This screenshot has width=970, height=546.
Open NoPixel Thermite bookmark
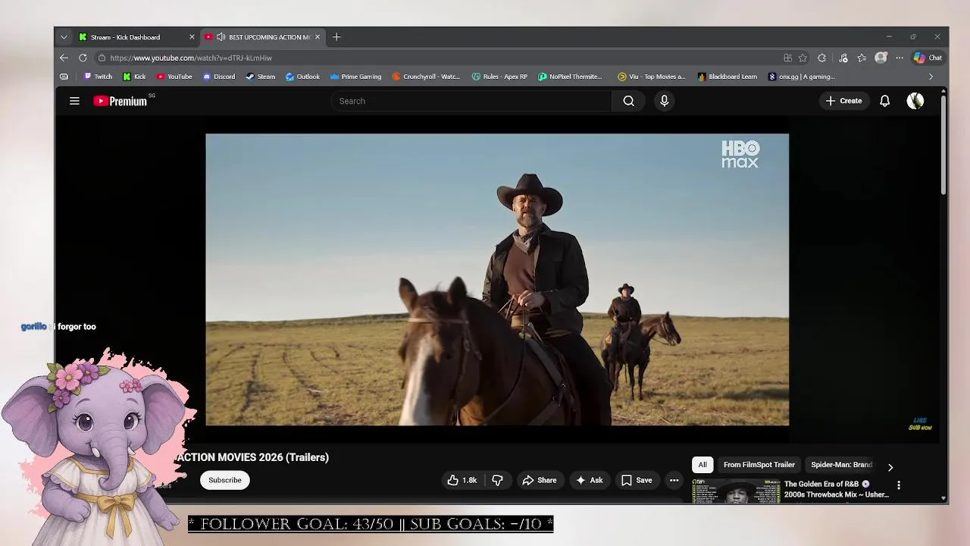coord(570,77)
